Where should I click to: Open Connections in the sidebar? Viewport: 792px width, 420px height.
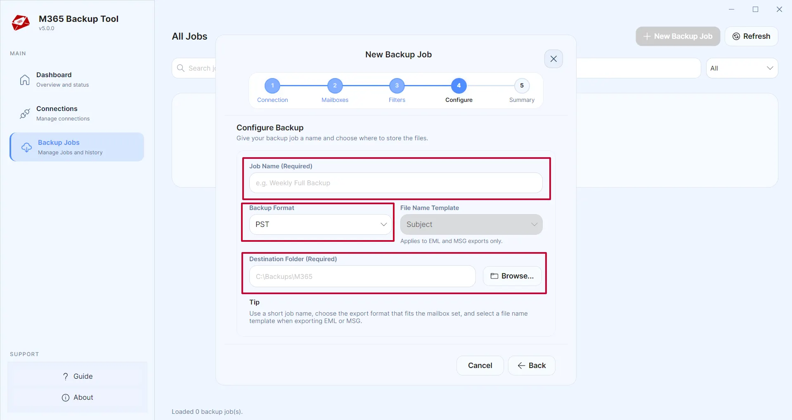tap(77, 113)
